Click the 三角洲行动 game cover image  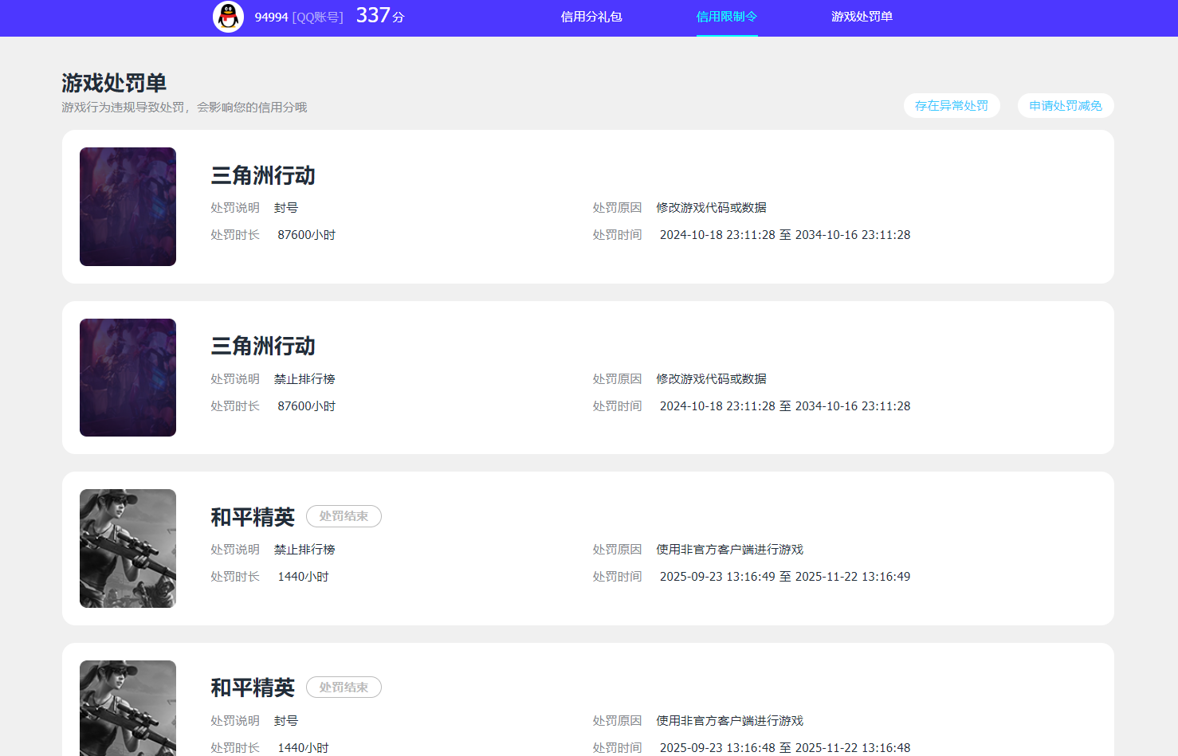pyautogui.click(x=128, y=206)
